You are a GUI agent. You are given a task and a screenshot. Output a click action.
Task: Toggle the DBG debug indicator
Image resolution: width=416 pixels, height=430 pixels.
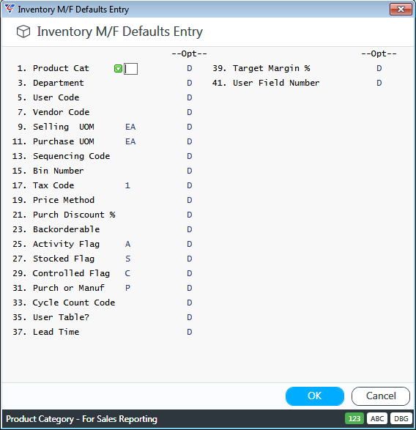pos(401,418)
